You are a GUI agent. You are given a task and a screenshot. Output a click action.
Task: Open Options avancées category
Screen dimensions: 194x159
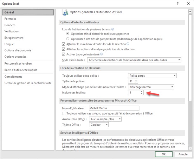(28, 57)
